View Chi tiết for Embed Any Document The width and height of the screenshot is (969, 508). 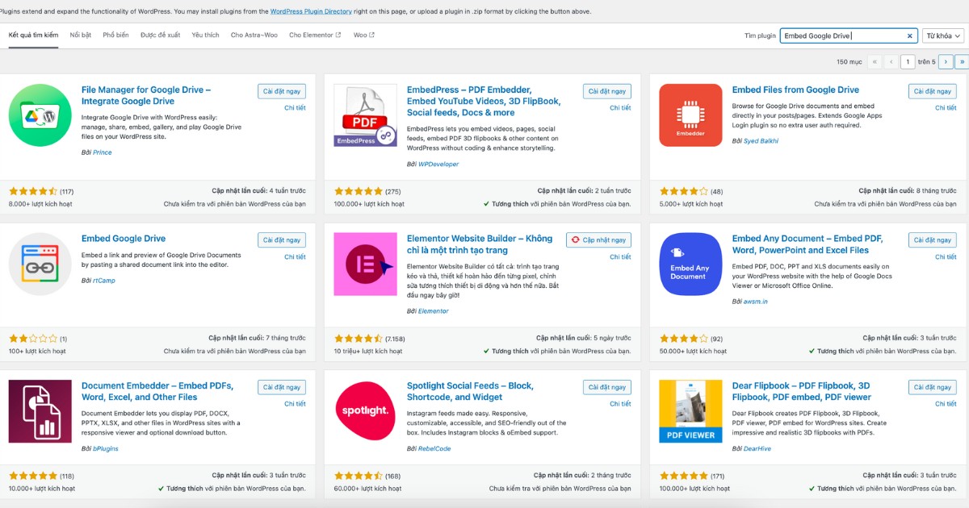tap(946, 256)
